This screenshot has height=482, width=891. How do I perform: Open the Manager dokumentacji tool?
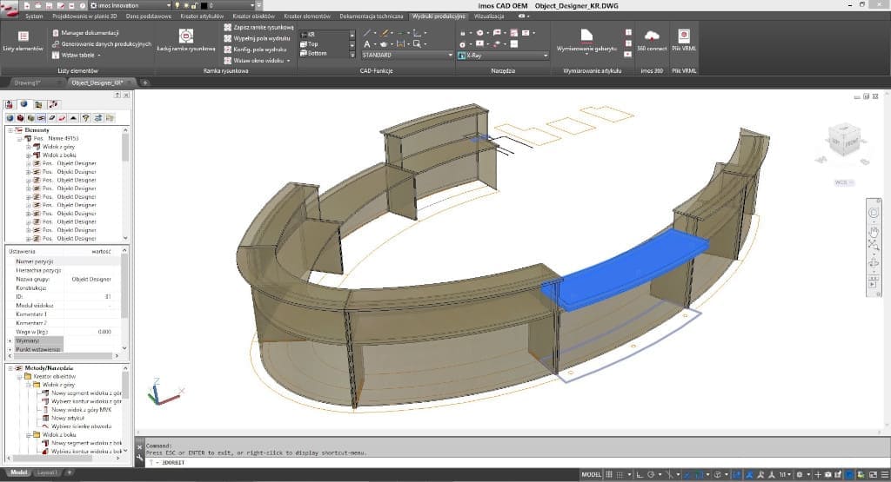coord(90,32)
